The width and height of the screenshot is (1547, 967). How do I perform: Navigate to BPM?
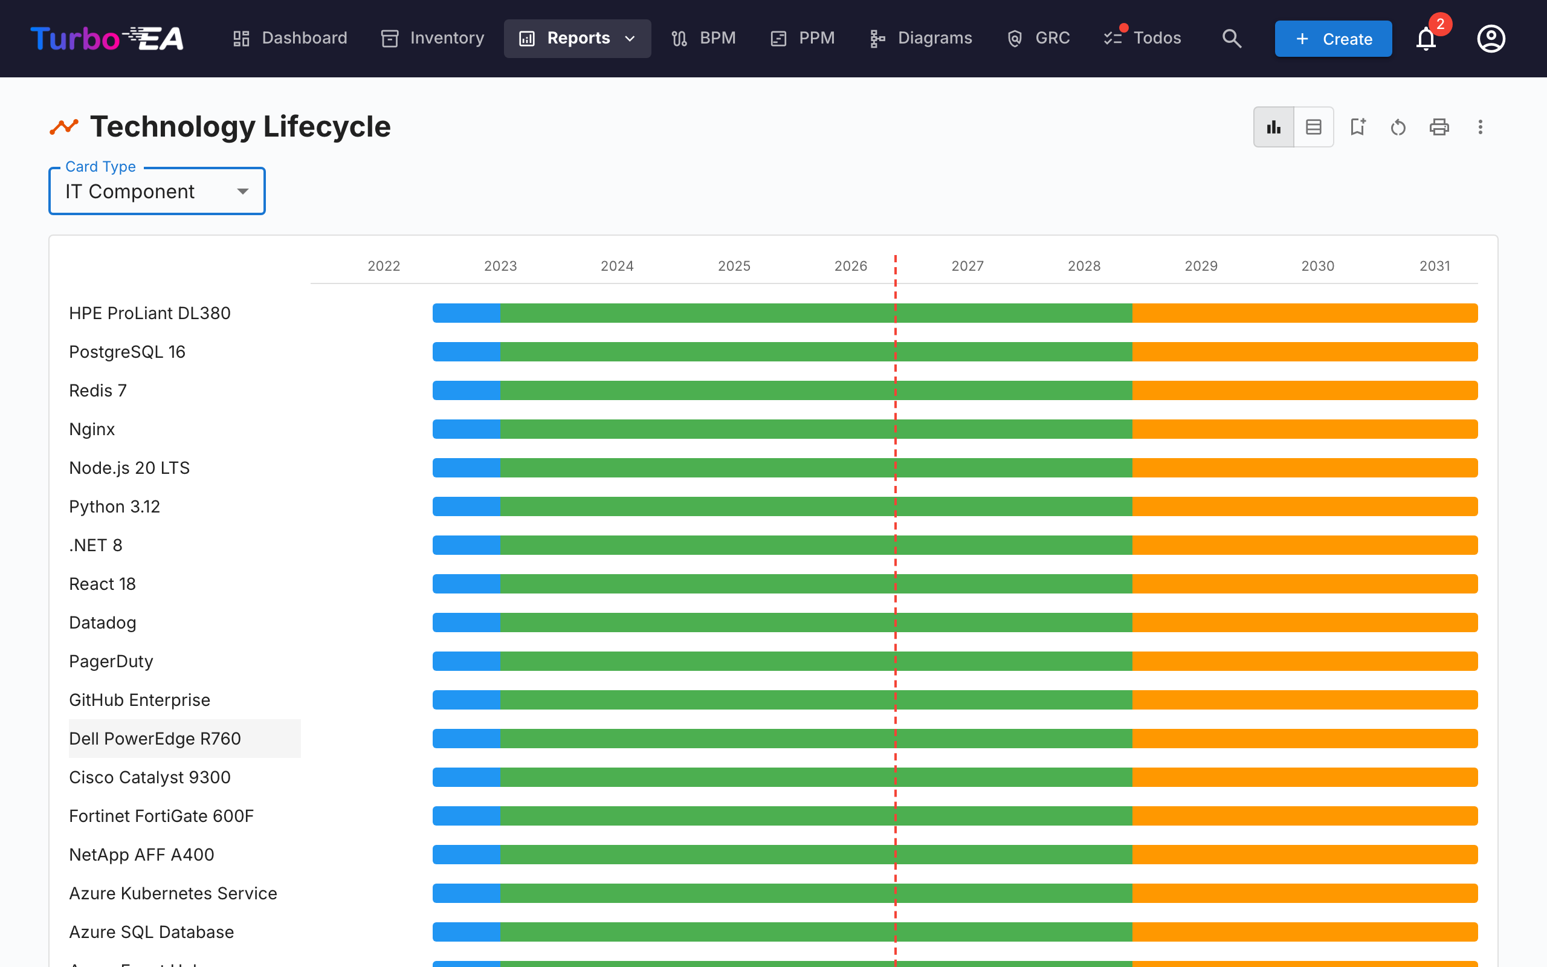pyautogui.click(x=703, y=38)
